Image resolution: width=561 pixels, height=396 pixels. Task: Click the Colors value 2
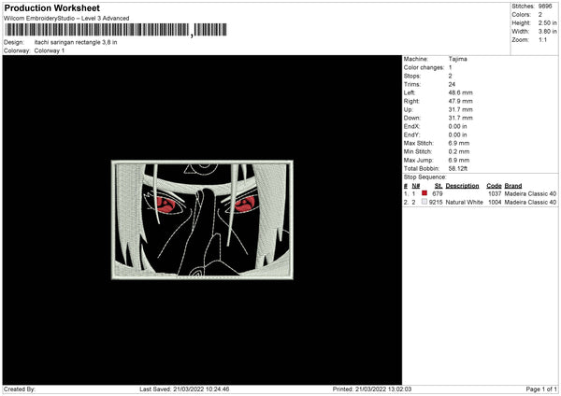[x=540, y=15]
